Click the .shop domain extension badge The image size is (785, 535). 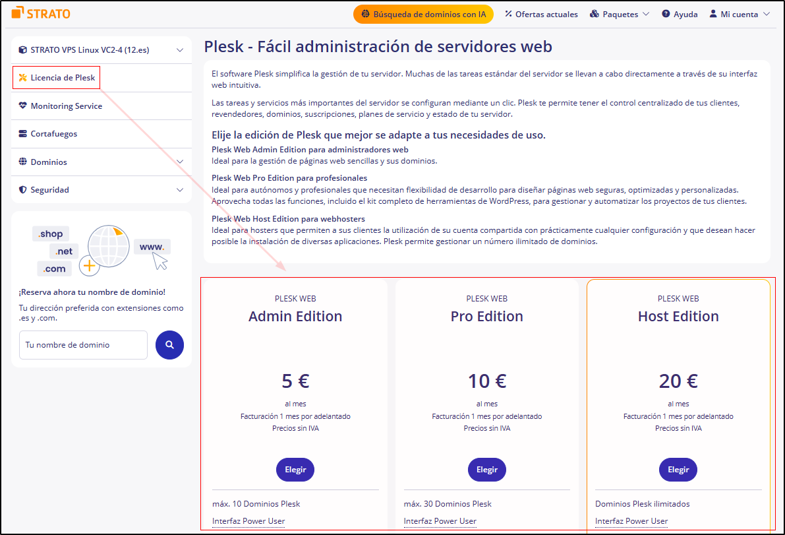pos(51,234)
